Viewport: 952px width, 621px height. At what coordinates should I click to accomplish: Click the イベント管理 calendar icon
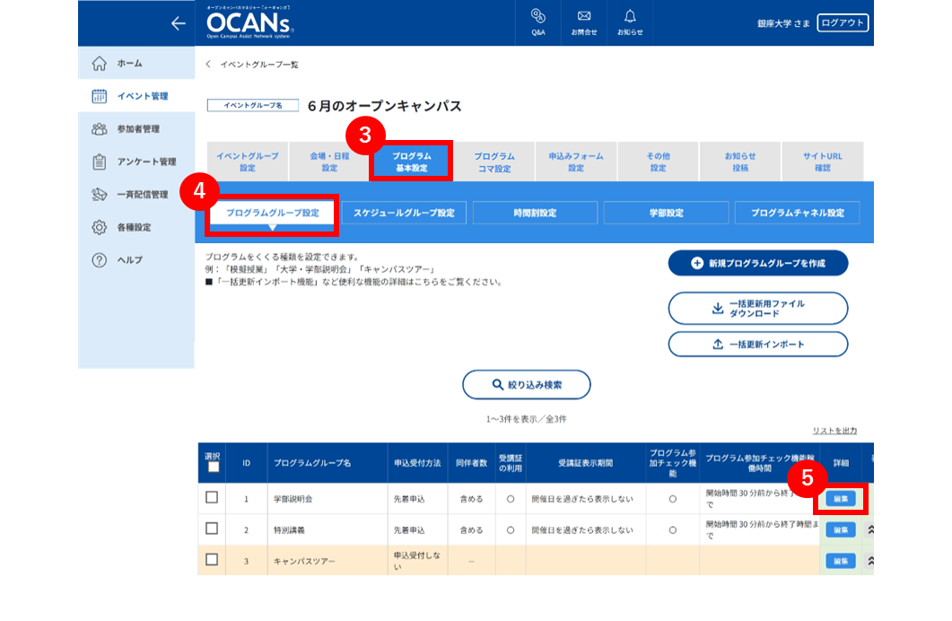tap(99, 96)
